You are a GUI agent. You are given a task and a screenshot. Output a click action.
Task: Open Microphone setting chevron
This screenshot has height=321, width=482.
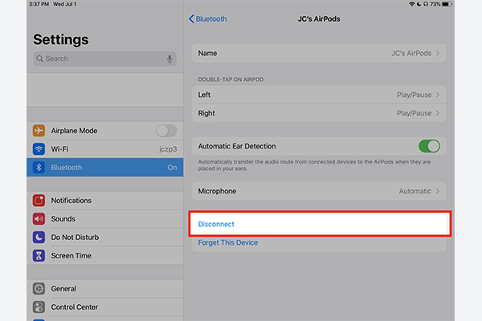438,191
